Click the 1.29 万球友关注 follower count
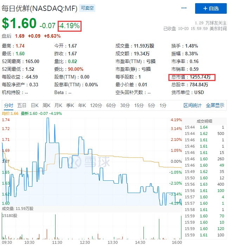This screenshot has width=231, height=248. [211, 23]
